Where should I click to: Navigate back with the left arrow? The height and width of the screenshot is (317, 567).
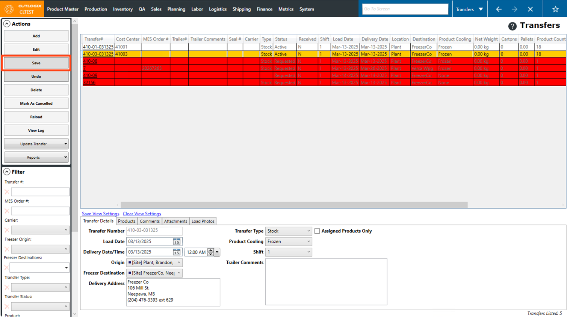pyautogui.click(x=499, y=9)
